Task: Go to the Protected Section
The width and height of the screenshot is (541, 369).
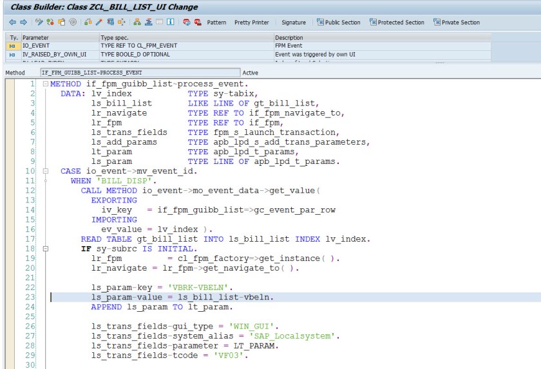Action: pyautogui.click(x=397, y=22)
